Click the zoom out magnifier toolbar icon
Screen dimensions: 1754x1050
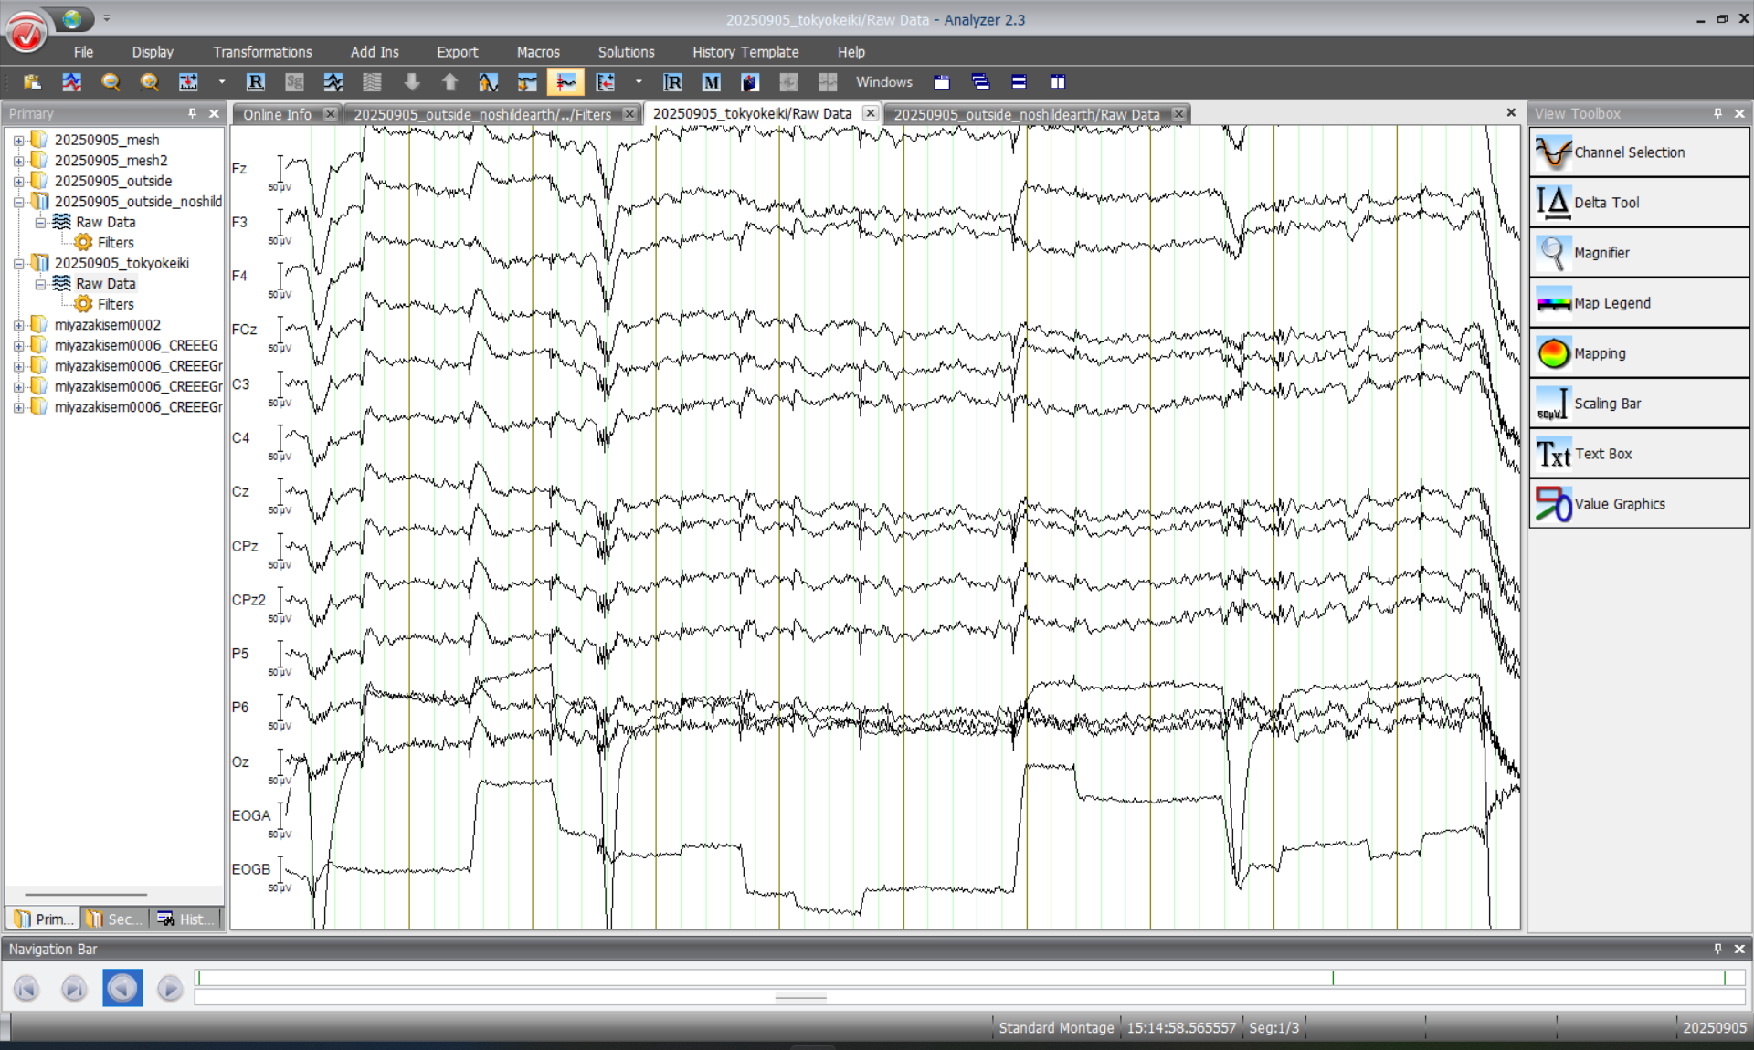pos(111,82)
